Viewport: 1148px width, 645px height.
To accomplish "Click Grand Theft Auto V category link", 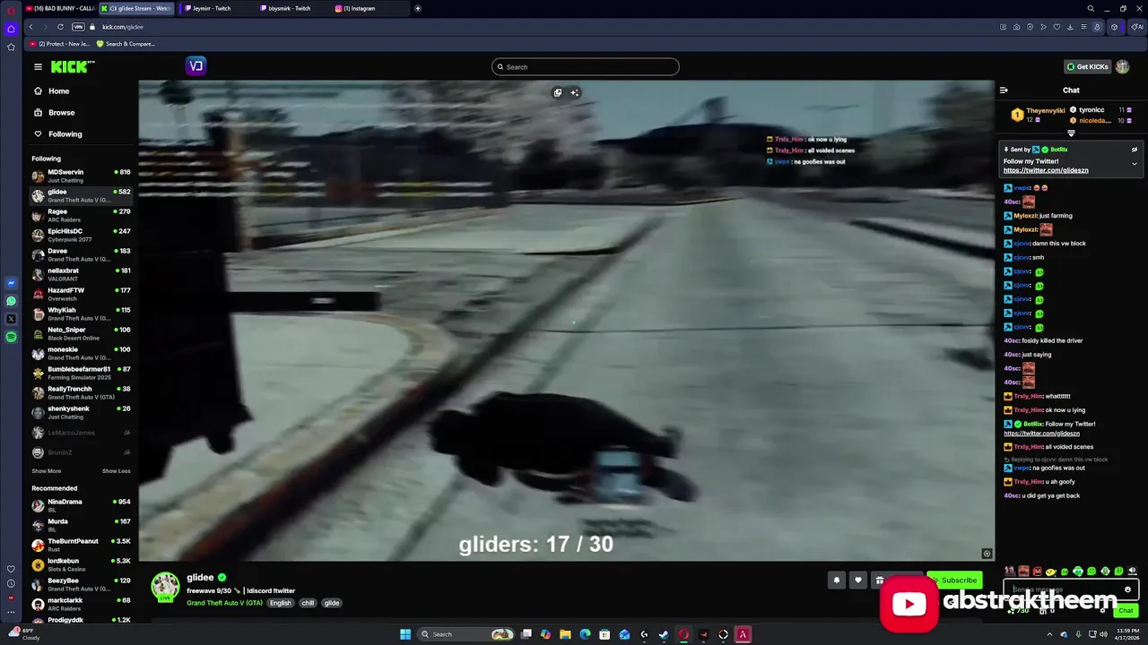I will click(224, 603).
